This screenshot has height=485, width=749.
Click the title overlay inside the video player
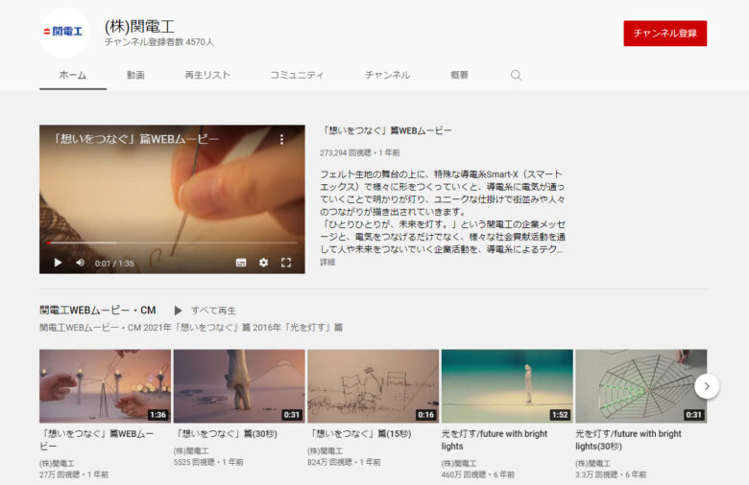(x=135, y=139)
